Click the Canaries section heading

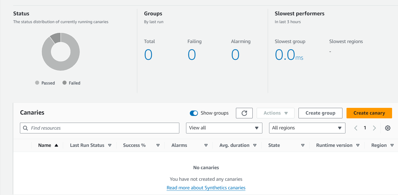click(32, 112)
